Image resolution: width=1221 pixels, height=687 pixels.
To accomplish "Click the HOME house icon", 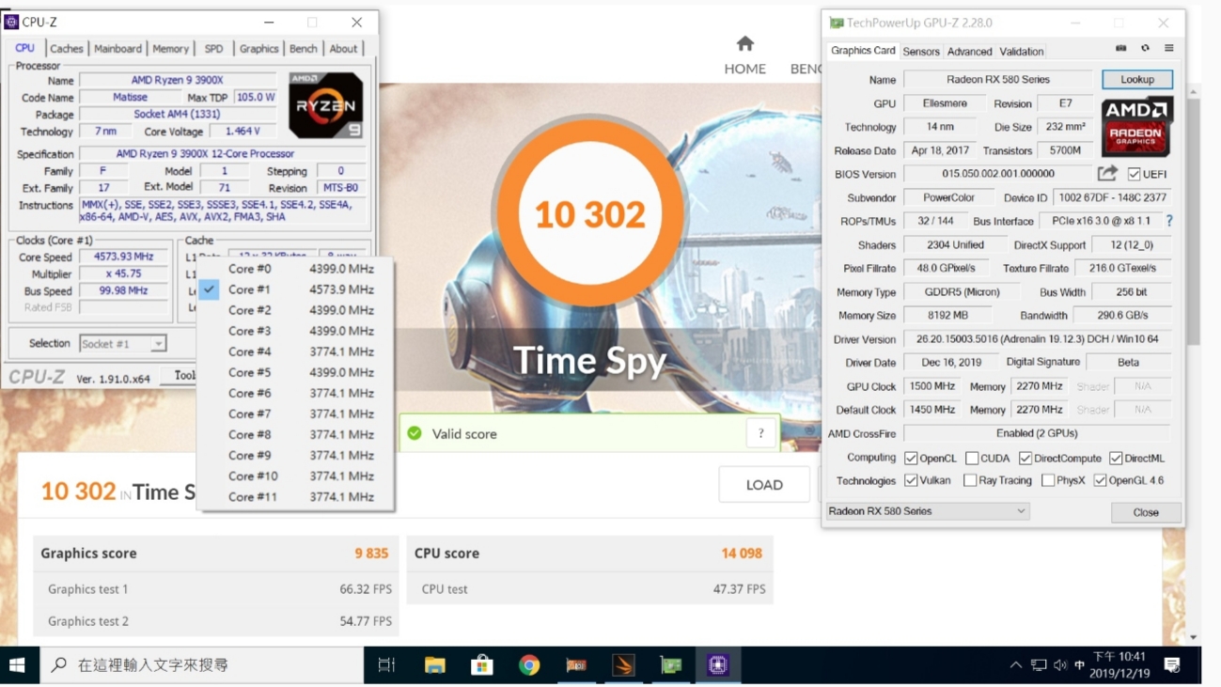I will tap(745, 43).
